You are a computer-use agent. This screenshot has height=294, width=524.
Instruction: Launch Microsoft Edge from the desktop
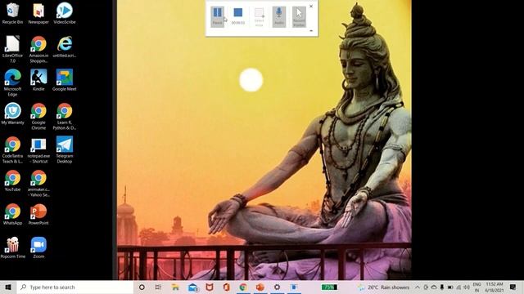pyautogui.click(x=12, y=82)
